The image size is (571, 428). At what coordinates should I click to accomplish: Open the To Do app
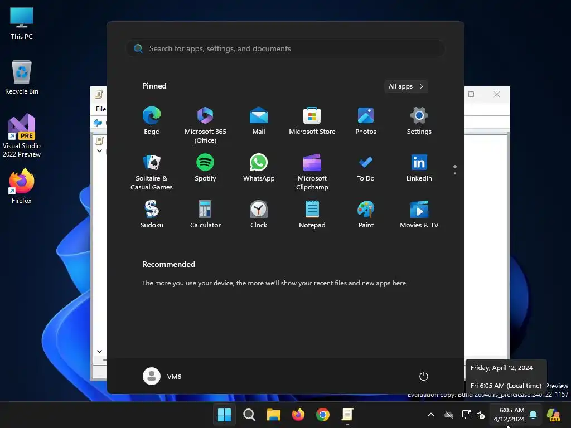366,167
